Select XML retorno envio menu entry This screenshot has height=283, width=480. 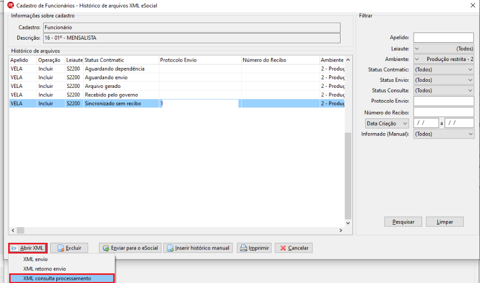(x=62, y=269)
